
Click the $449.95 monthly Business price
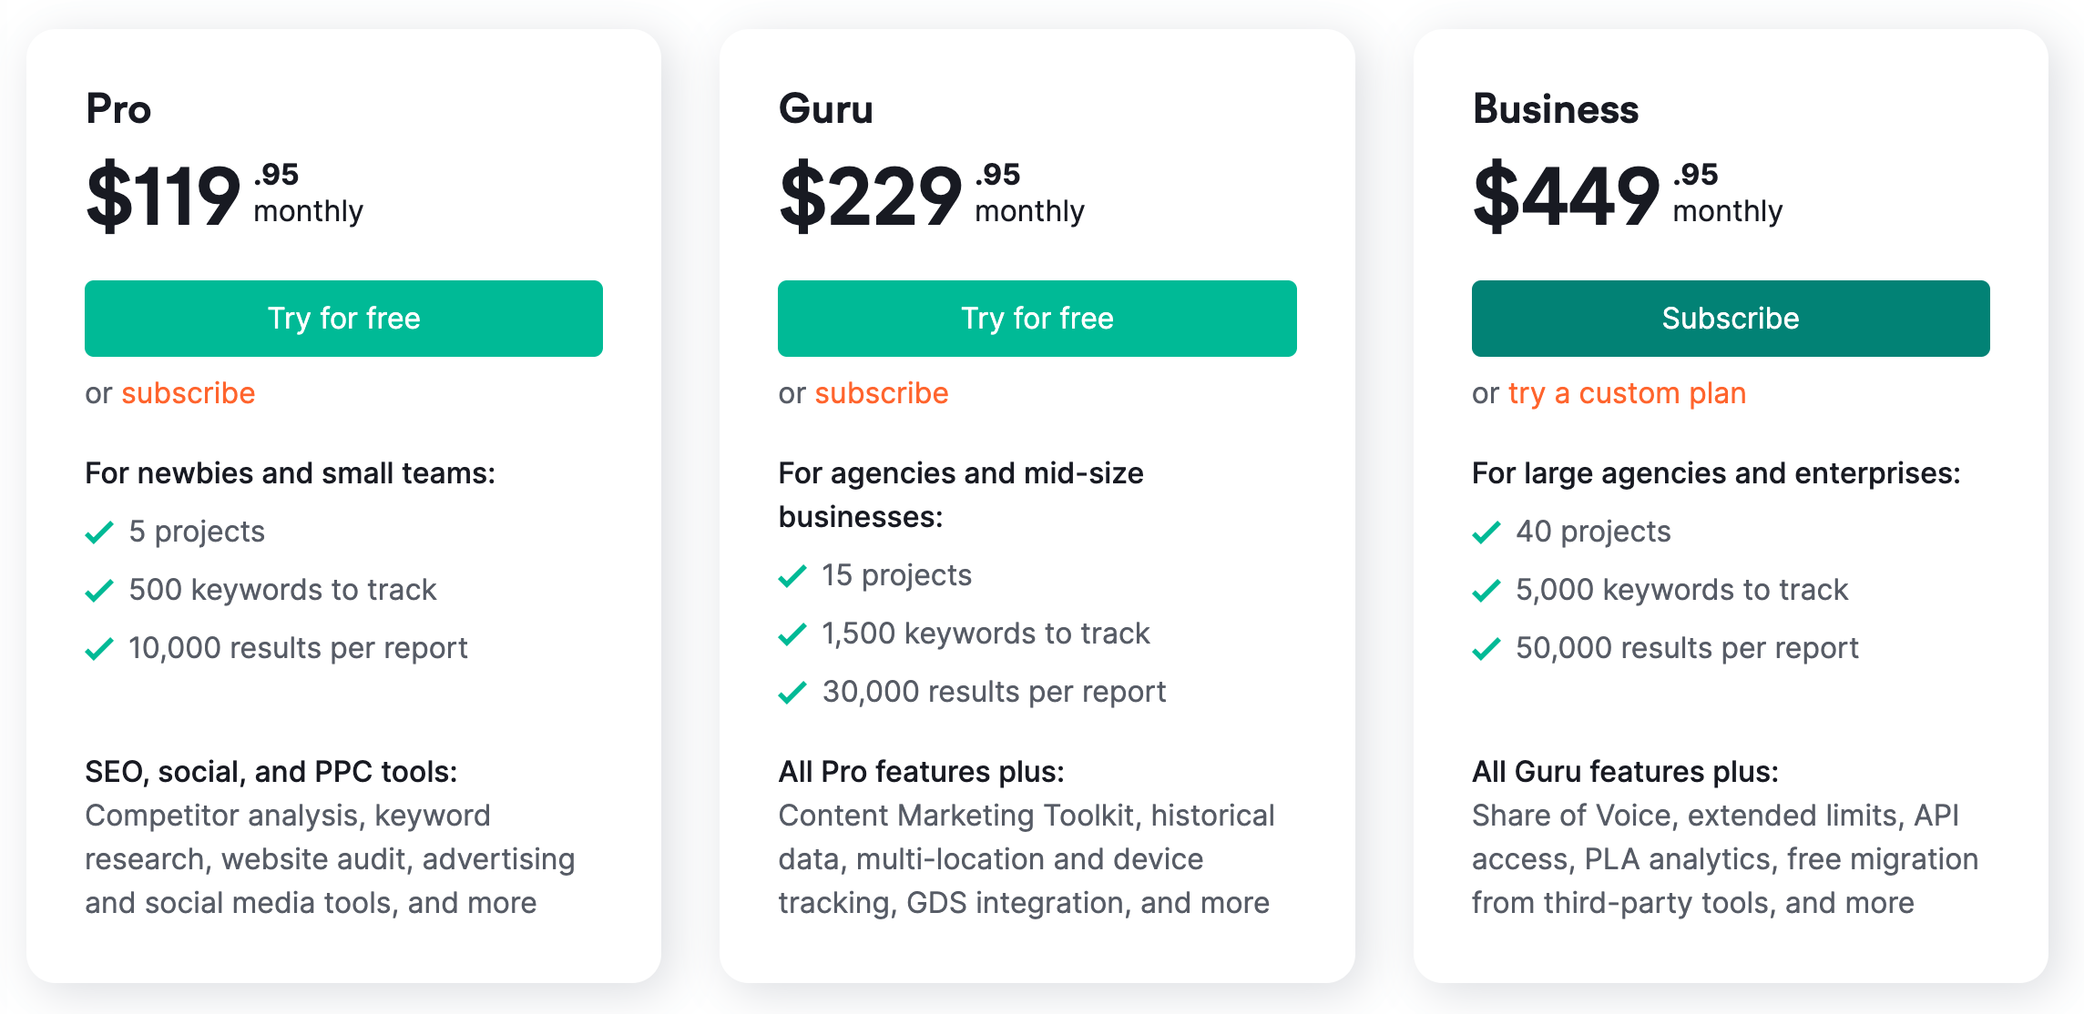(1628, 195)
